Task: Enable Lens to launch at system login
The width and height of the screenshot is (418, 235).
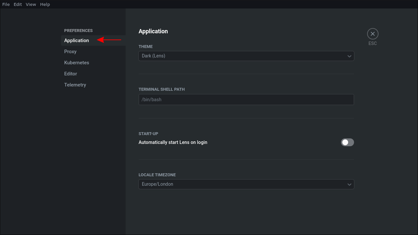Action: click(347, 142)
